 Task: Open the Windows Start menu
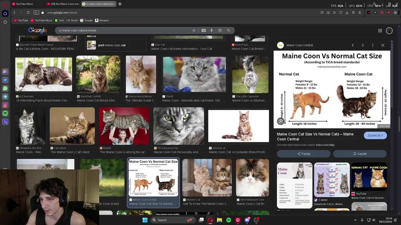pos(145,220)
